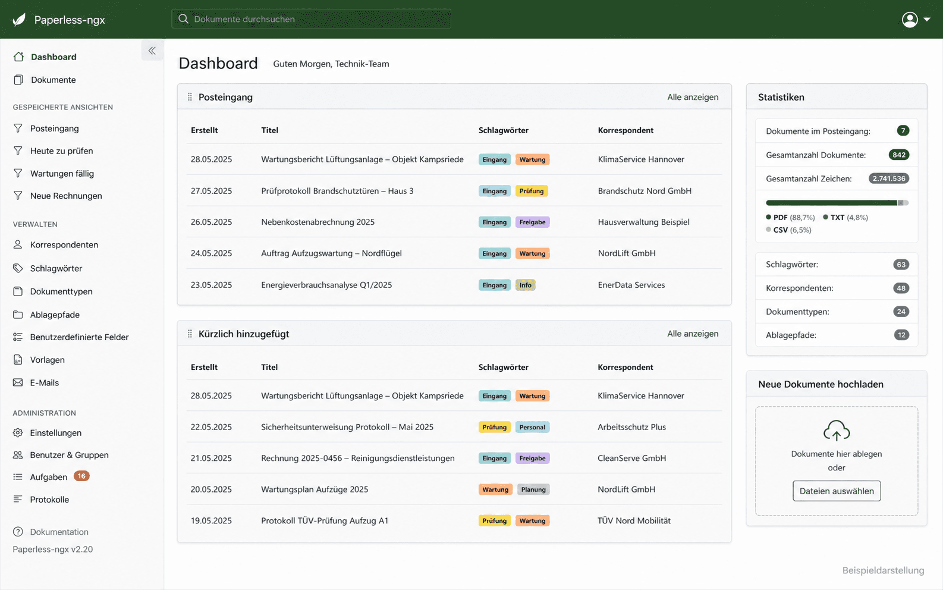The image size is (943, 590).
Task: Click the date 24.05.2025 in Posteingang
Action: [x=211, y=253]
